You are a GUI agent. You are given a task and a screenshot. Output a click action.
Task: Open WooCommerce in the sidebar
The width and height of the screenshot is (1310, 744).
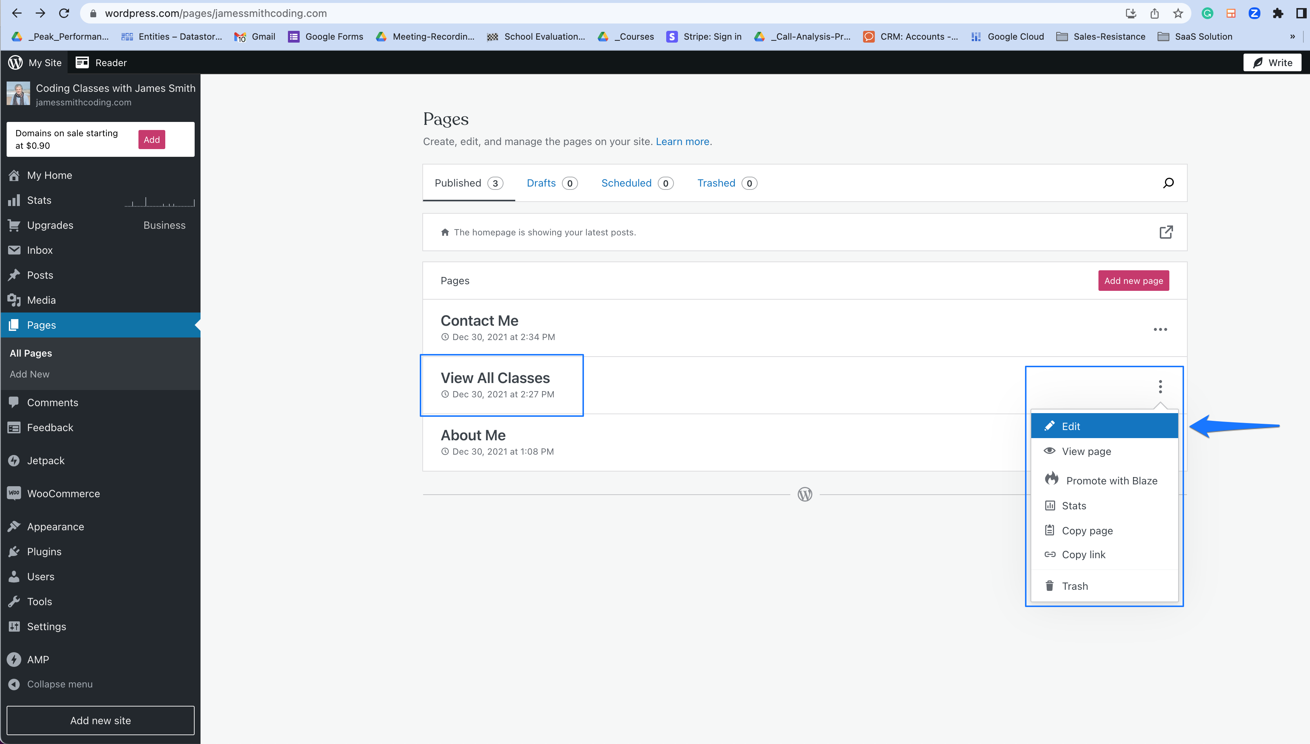100,494
